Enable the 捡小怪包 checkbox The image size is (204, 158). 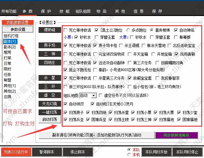point(130,87)
